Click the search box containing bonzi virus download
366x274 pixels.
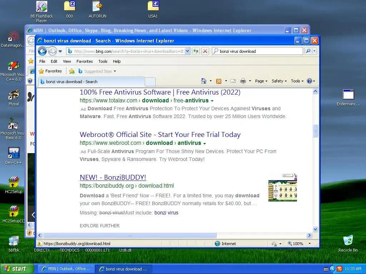point(258,51)
